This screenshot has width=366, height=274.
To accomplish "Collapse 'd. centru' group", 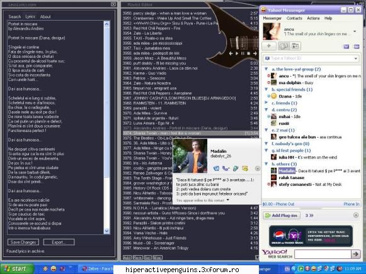I will pyautogui.click(x=266, y=109).
